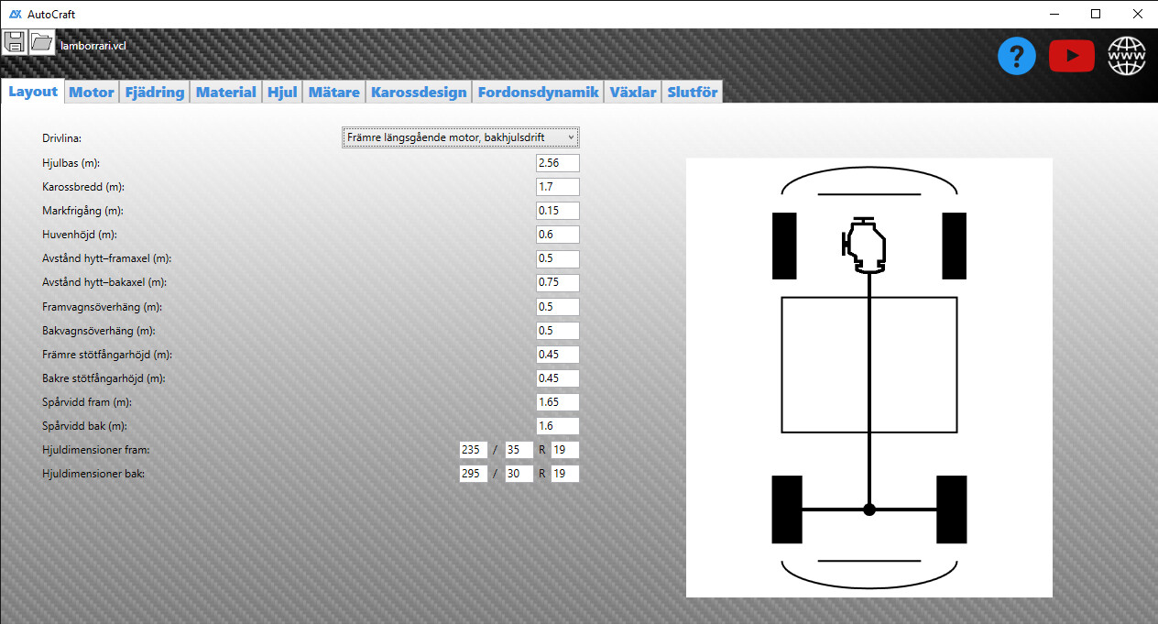The image size is (1158, 624).
Task: Open the Fjädring tab
Action: (x=155, y=92)
